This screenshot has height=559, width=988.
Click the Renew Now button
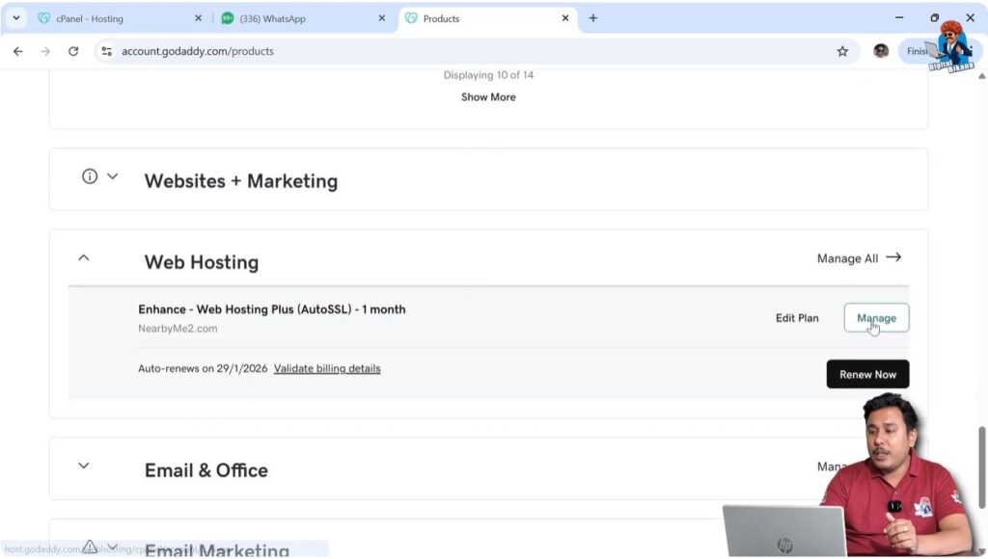(x=867, y=374)
